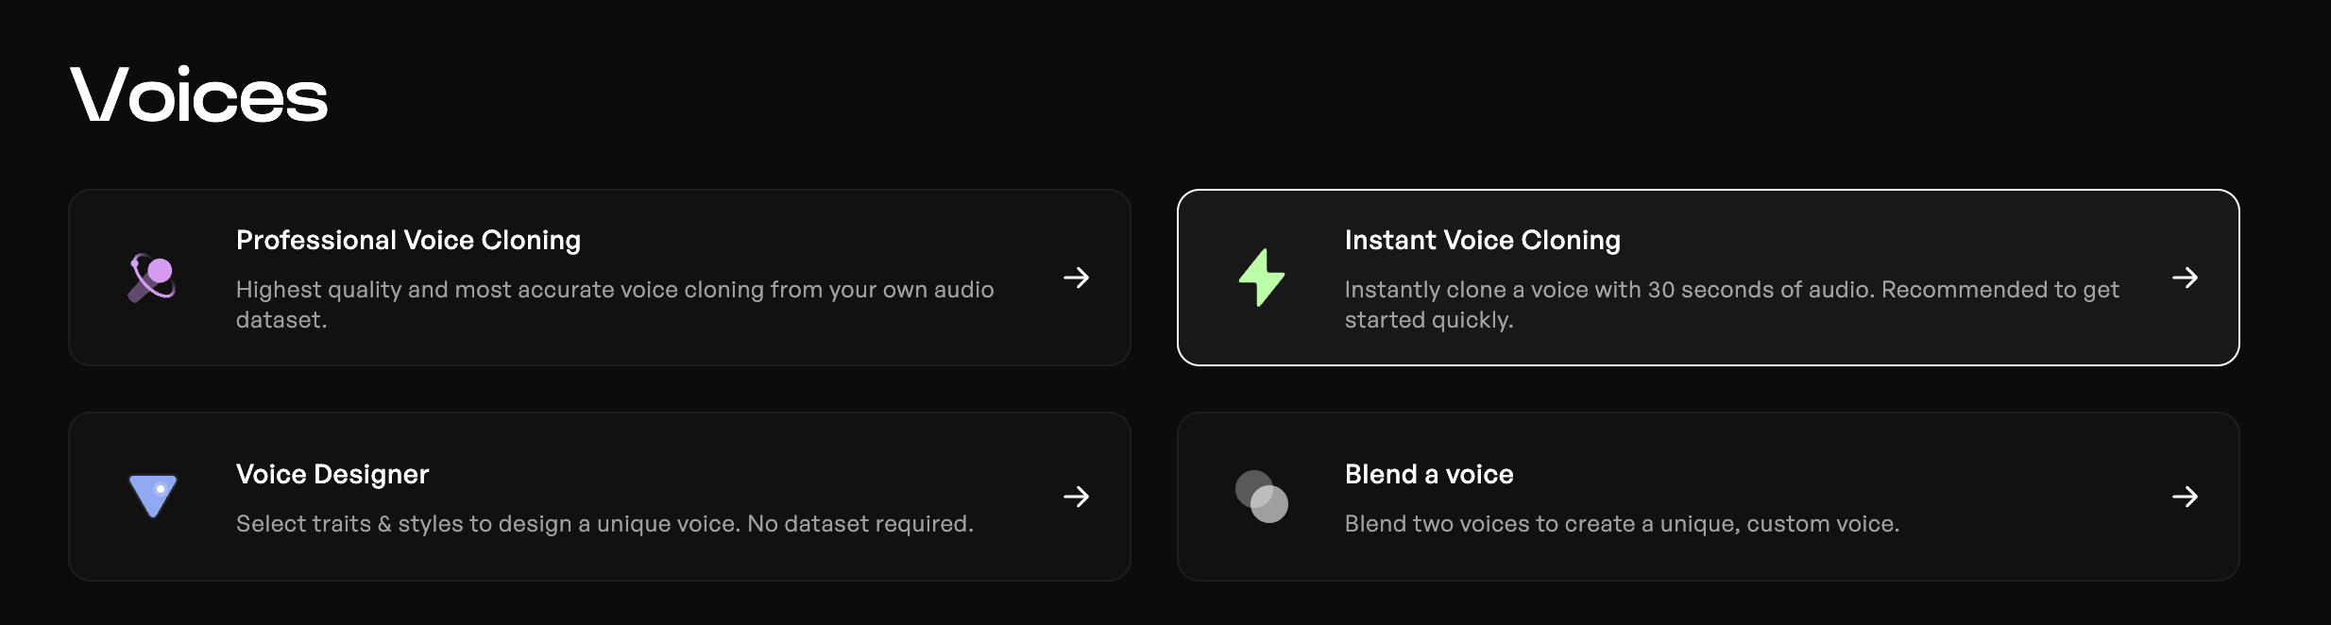Click the "Instantly clone a voice" description text
The image size is (2331, 625).
point(1732,304)
